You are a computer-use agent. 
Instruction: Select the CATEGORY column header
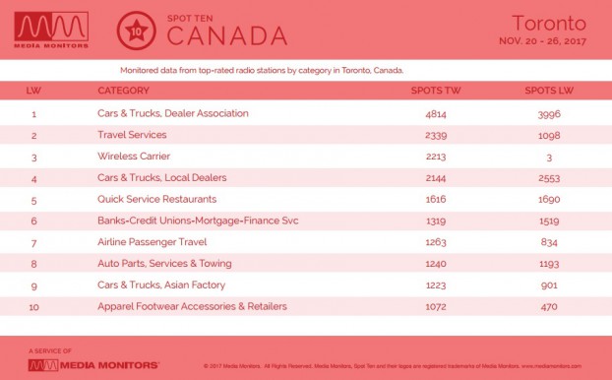pyautogui.click(x=123, y=91)
